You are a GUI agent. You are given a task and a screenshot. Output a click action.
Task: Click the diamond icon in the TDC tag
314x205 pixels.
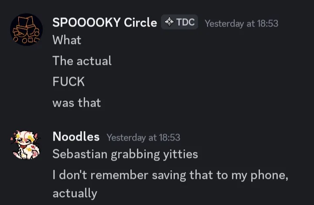(x=169, y=22)
